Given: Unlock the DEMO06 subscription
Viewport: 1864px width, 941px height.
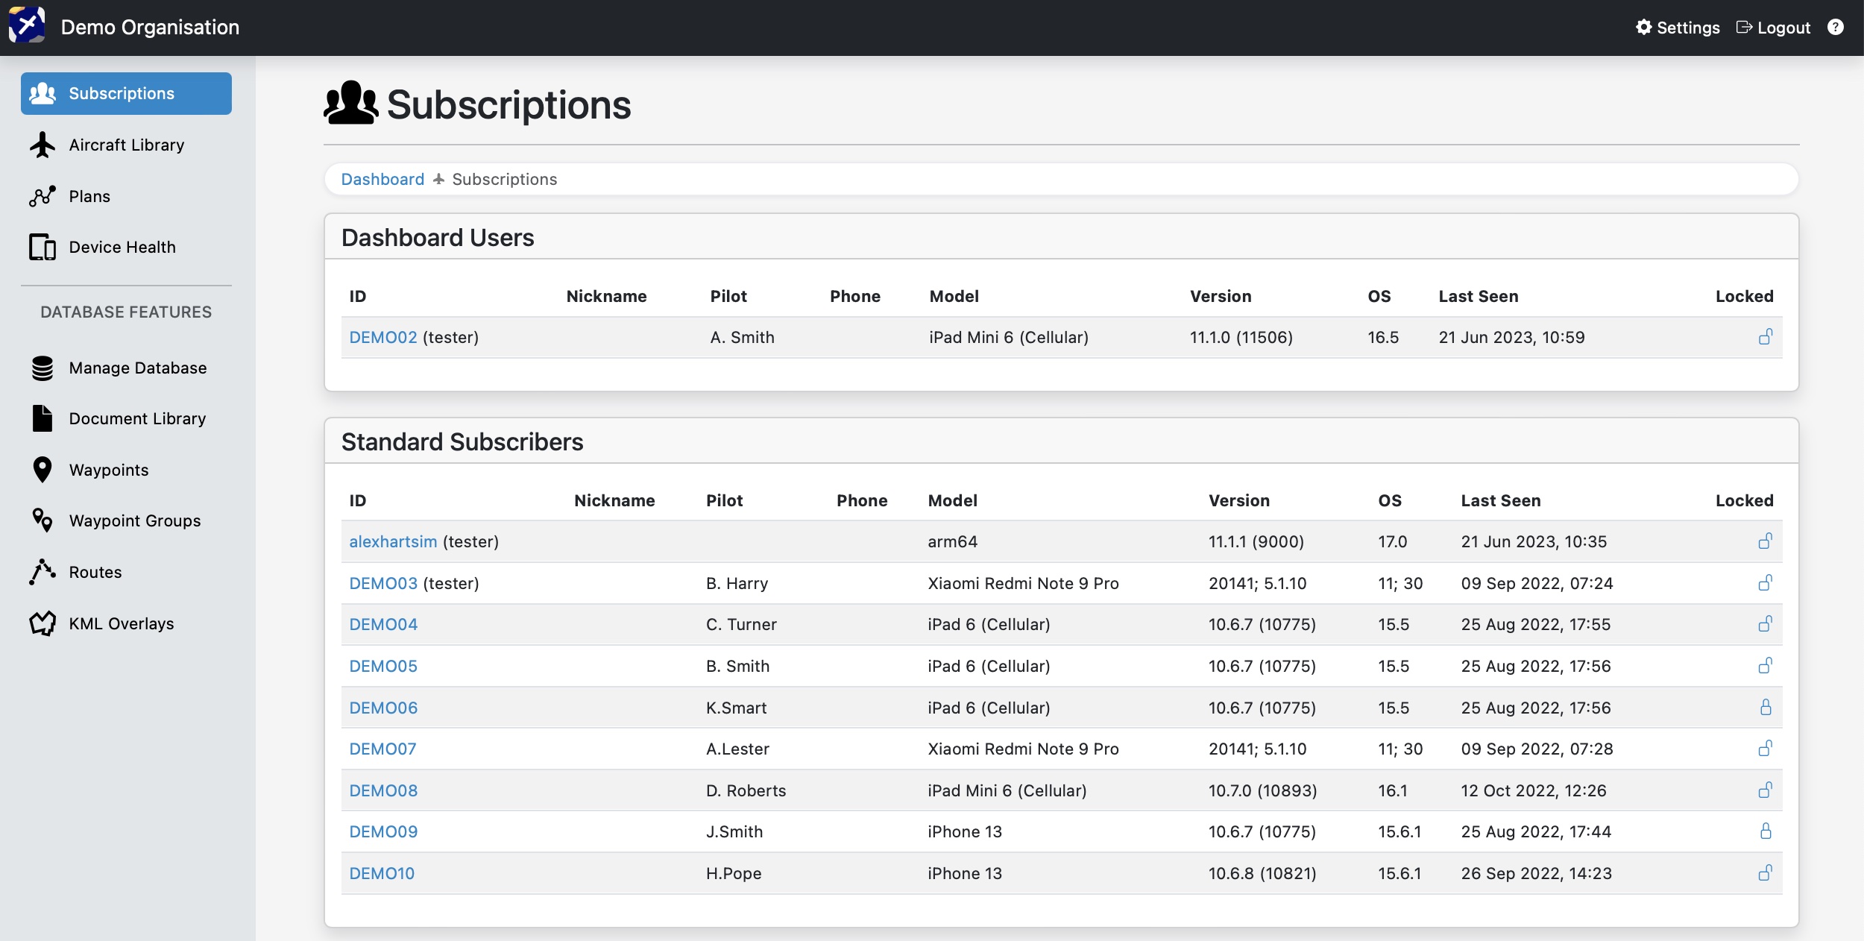Looking at the screenshot, I should [x=1766, y=708].
